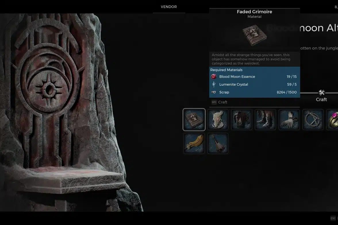This screenshot has height=225, width=338.
Task: Click the Craft label under tools icon
Action: [x=321, y=100]
